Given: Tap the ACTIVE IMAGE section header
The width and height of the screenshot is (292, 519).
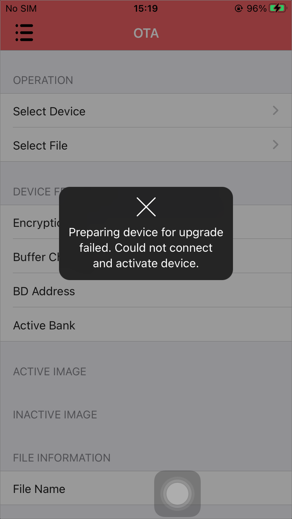Looking at the screenshot, I should pyautogui.click(x=50, y=371).
